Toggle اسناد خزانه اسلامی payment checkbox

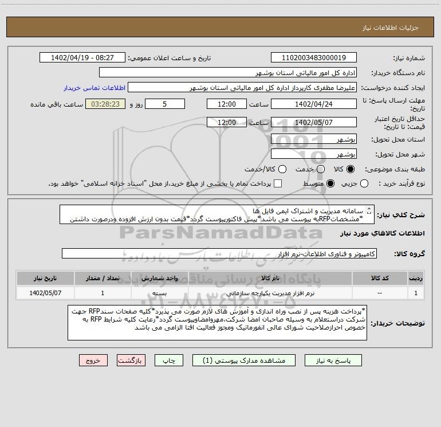pos(278,183)
